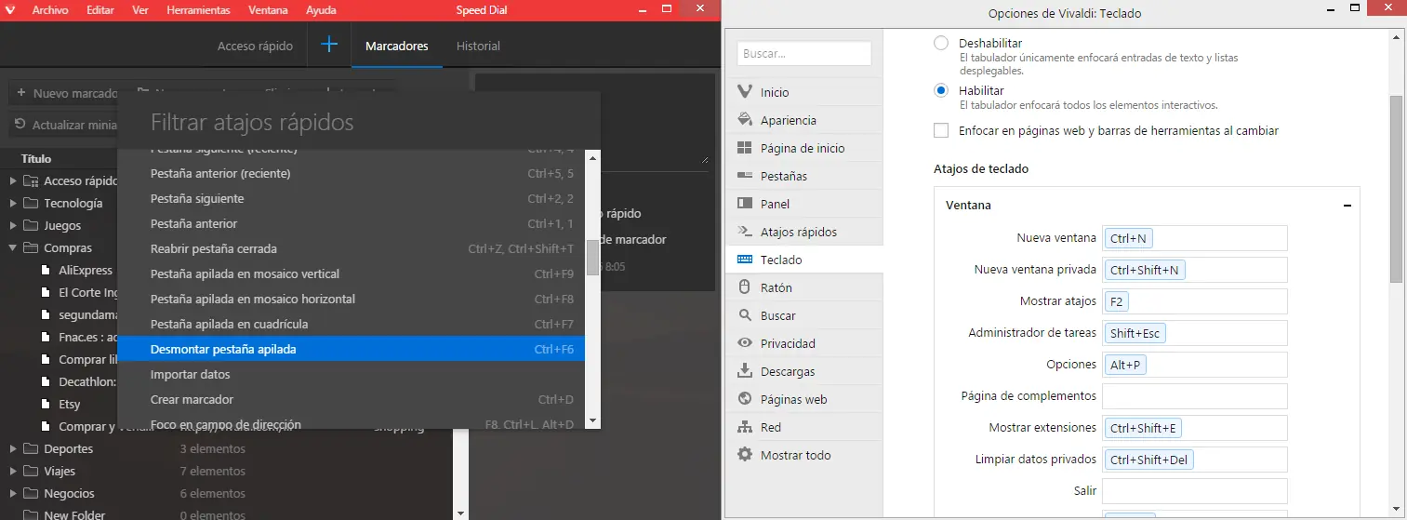
Task: Click the Mostrar todo gear icon
Action: click(744, 455)
